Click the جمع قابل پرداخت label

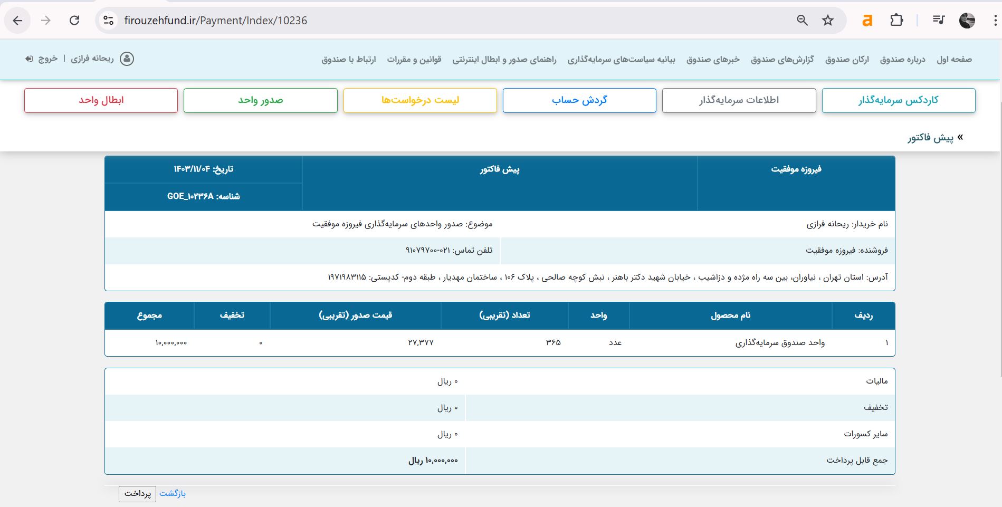tap(857, 461)
